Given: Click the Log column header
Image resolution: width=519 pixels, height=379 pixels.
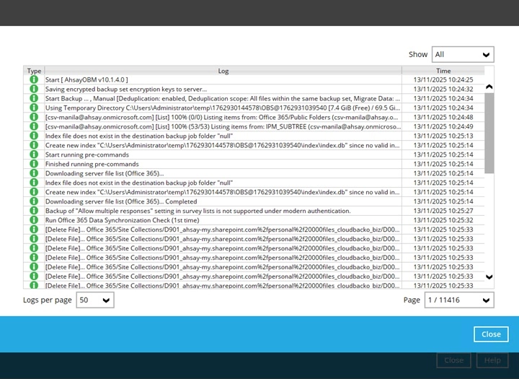Looking at the screenshot, I should [223, 71].
